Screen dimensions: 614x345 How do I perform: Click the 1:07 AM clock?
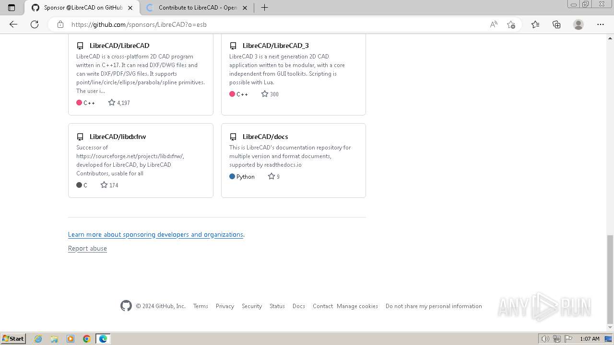point(590,339)
